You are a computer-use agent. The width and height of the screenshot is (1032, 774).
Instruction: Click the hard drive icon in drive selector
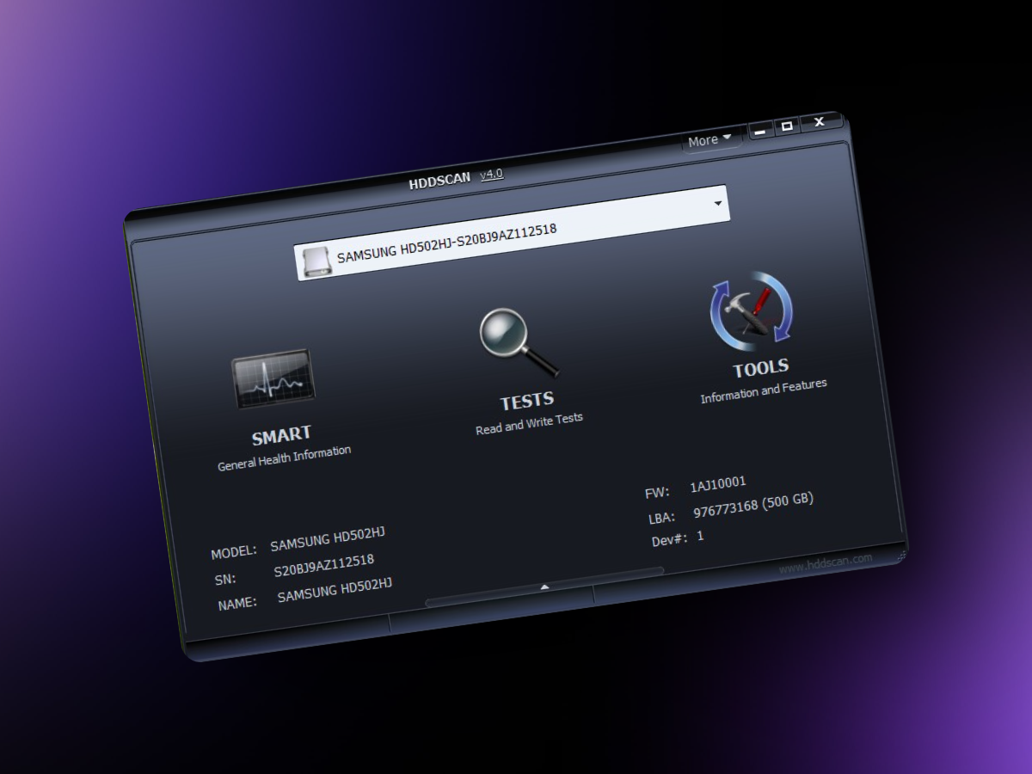pos(315,261)
